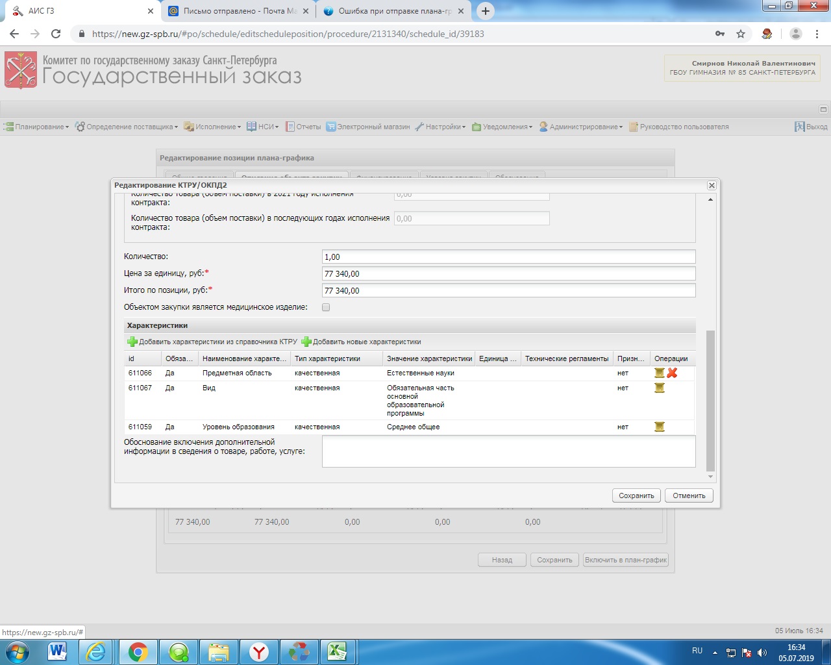The height and width of the screenshot is (665, 831).
Task: Edit characteristic row 611066 'Предметная область'
Action: tap(660, 373)
